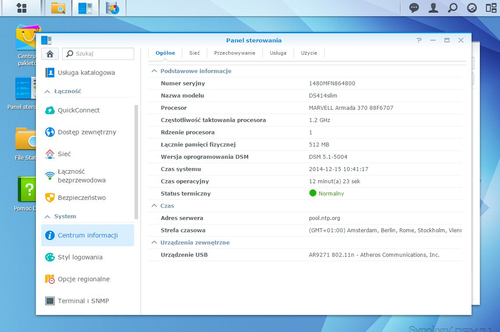The image size is (500, 332).
Task: Open QuickConnect settings label
Action: (79, 110)
